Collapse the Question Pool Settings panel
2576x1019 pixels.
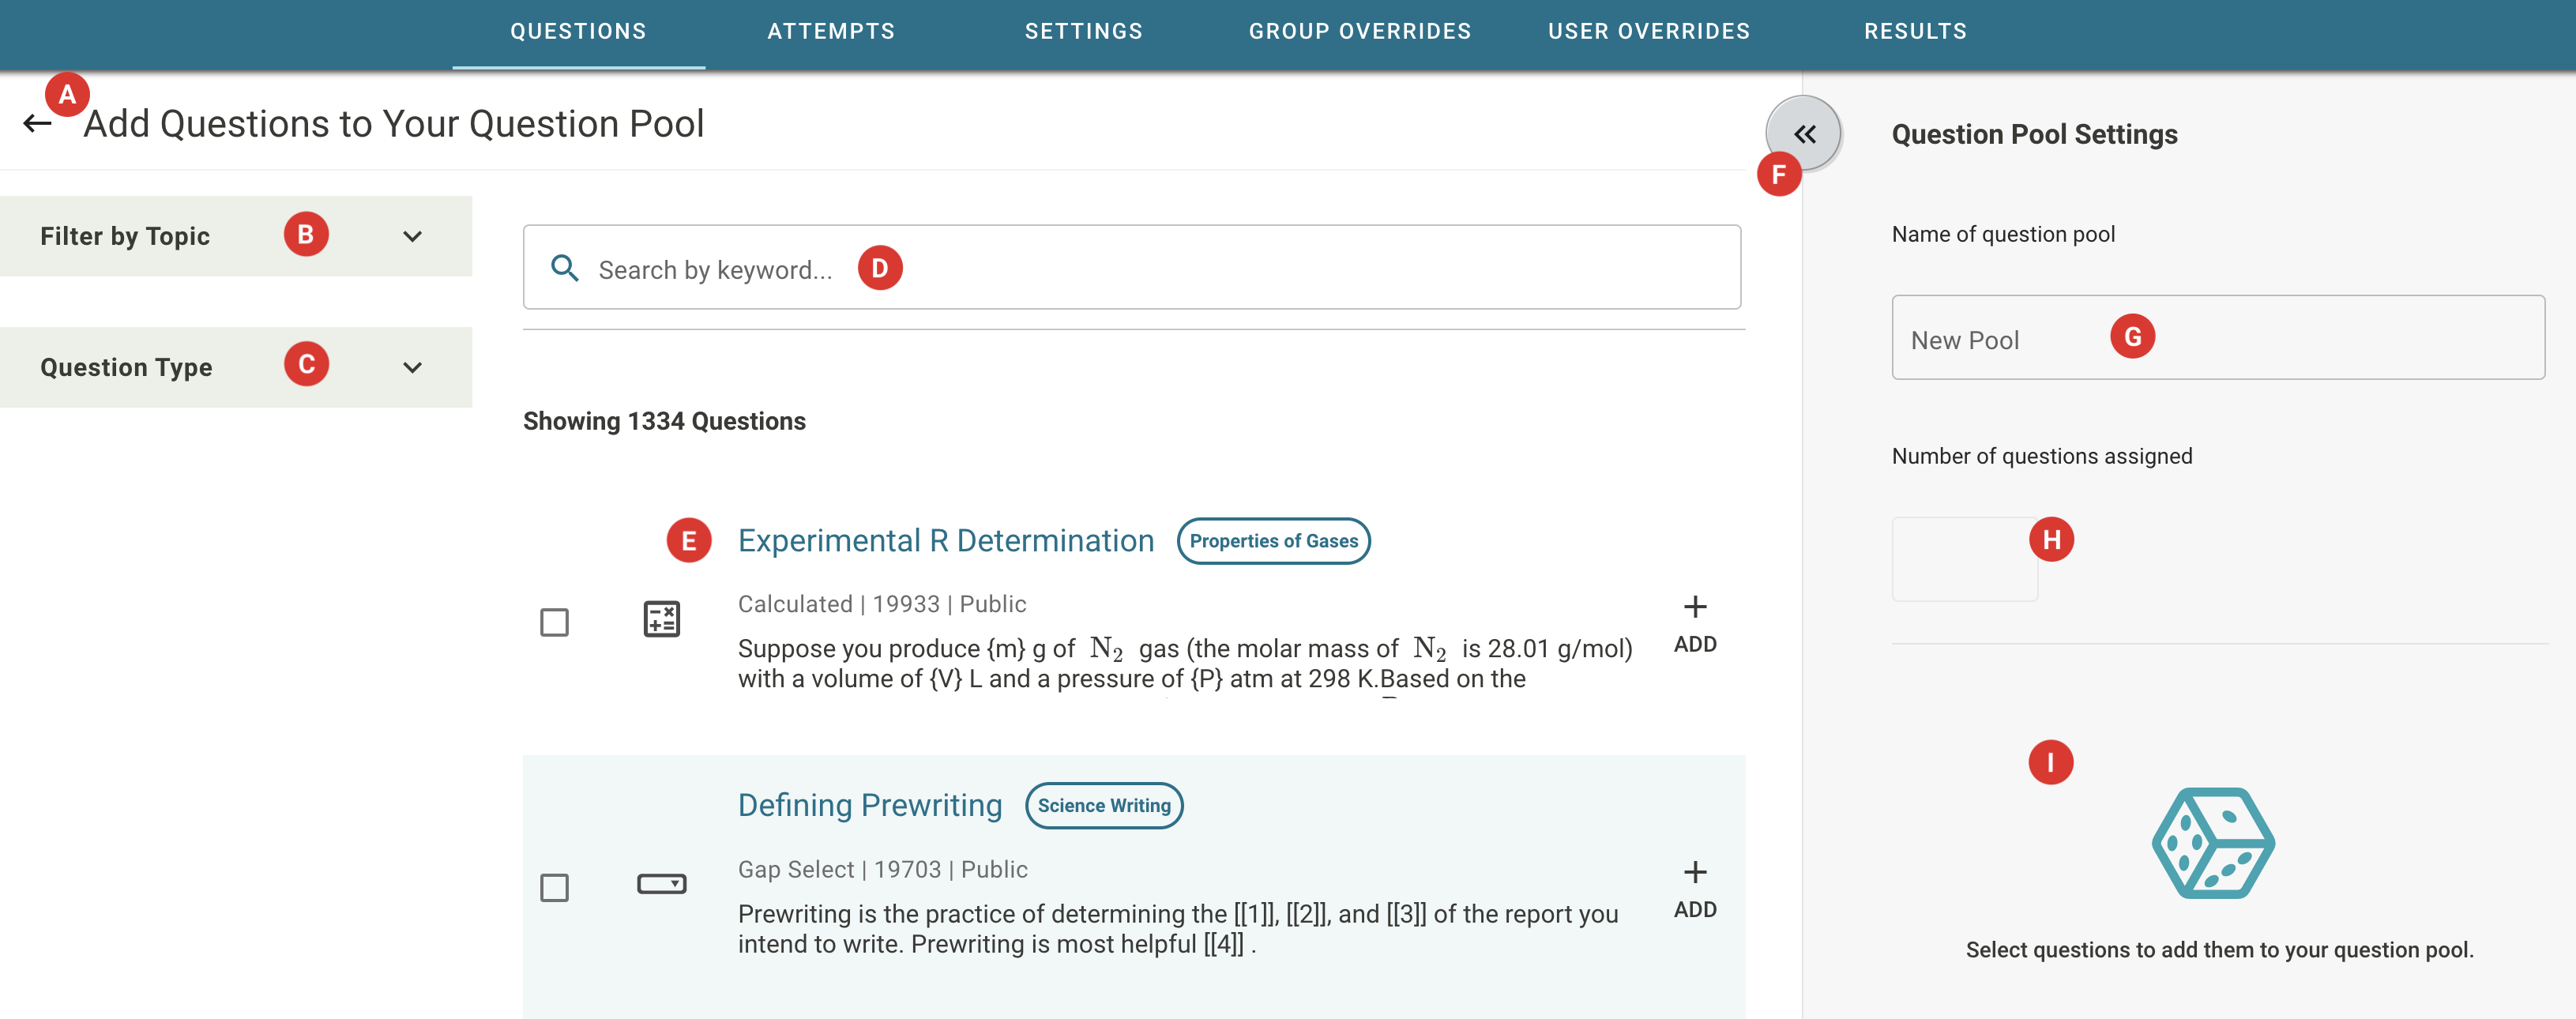pyautogui.click(x=1803, y=134)
